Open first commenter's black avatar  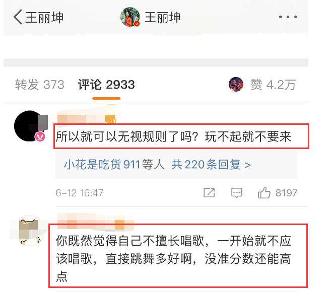[x=30, y=126]
